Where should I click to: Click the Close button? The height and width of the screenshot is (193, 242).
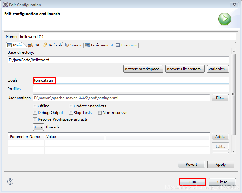(x=222, y=182)
